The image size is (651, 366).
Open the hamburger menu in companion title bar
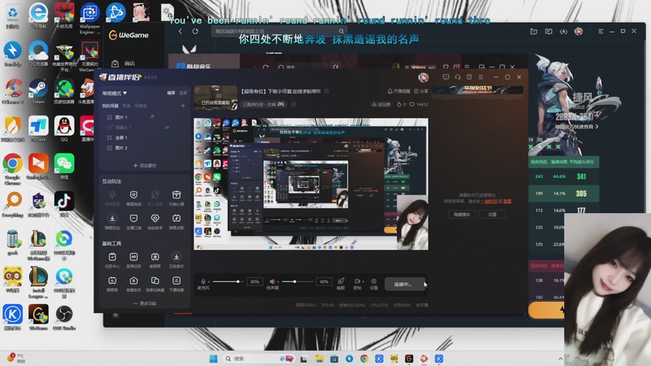(x=481, y=77)
